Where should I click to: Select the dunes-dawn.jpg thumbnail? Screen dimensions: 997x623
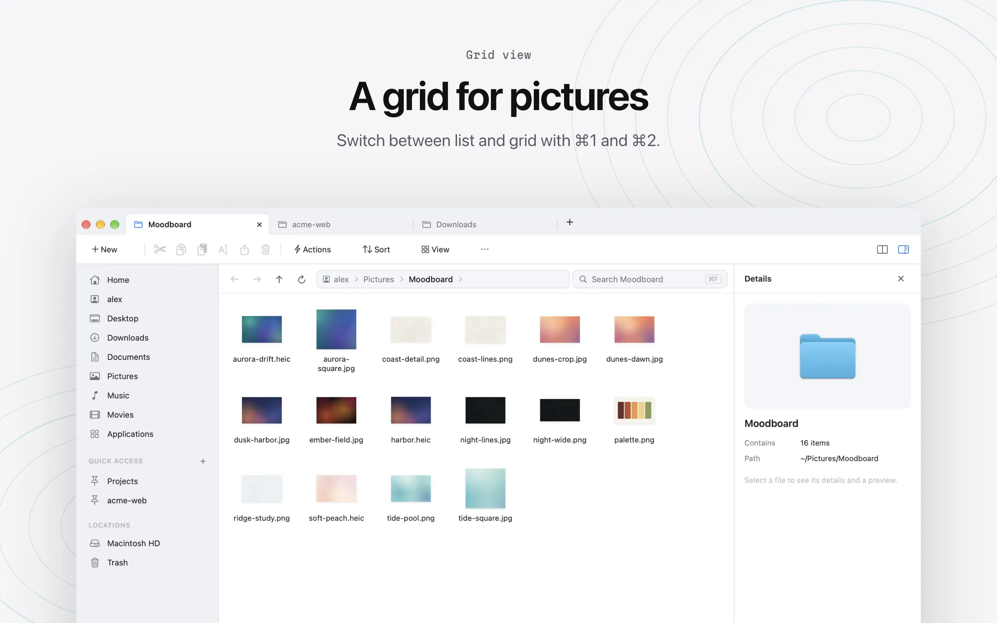[635, 329]
